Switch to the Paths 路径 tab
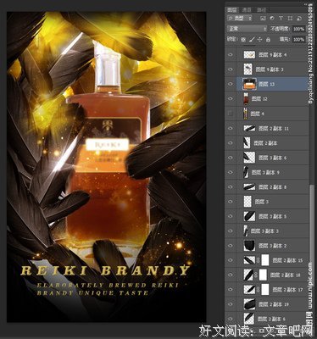This screenshot has height=339, width=317. point(261,10)
